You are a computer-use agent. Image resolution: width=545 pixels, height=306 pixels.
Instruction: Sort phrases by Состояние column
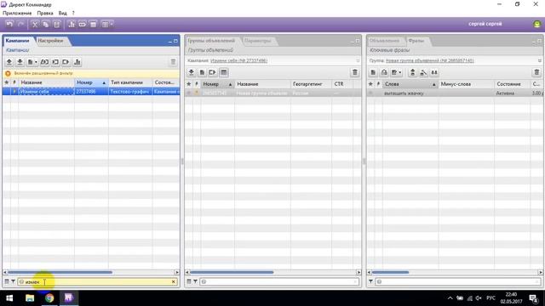(x=513, y=84)
